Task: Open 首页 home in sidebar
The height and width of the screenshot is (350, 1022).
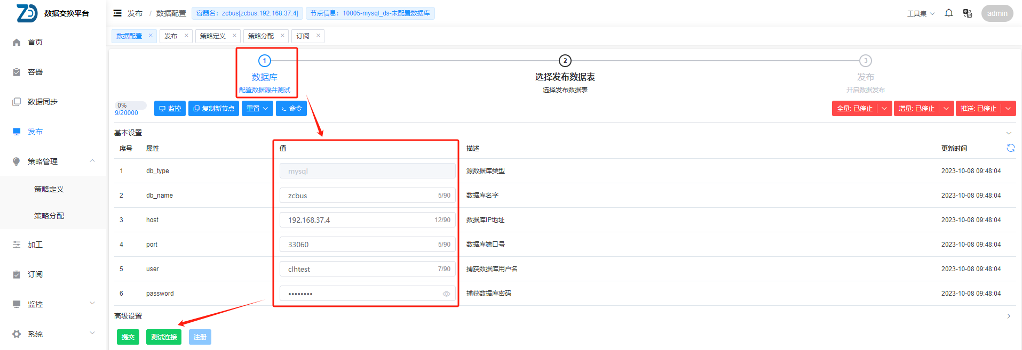Action: click(x=35, y=42)
